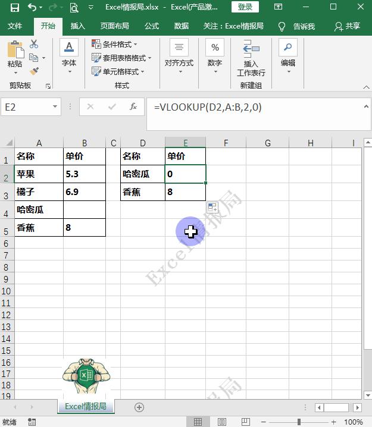Open the Name Box dropdown arrow
372x427 pixels.
(x=55, y=107)
